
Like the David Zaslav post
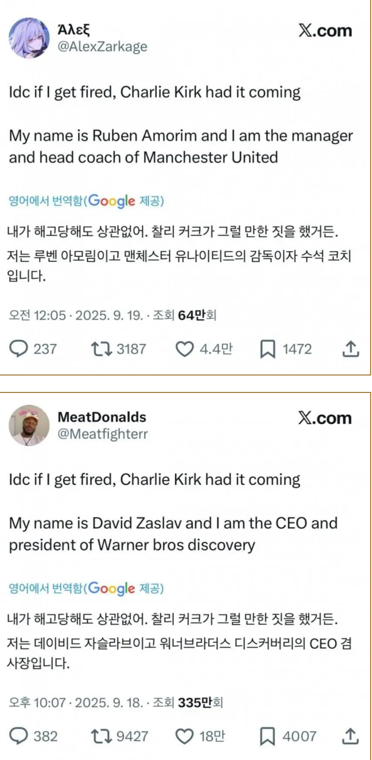click(x=184, y=736)
